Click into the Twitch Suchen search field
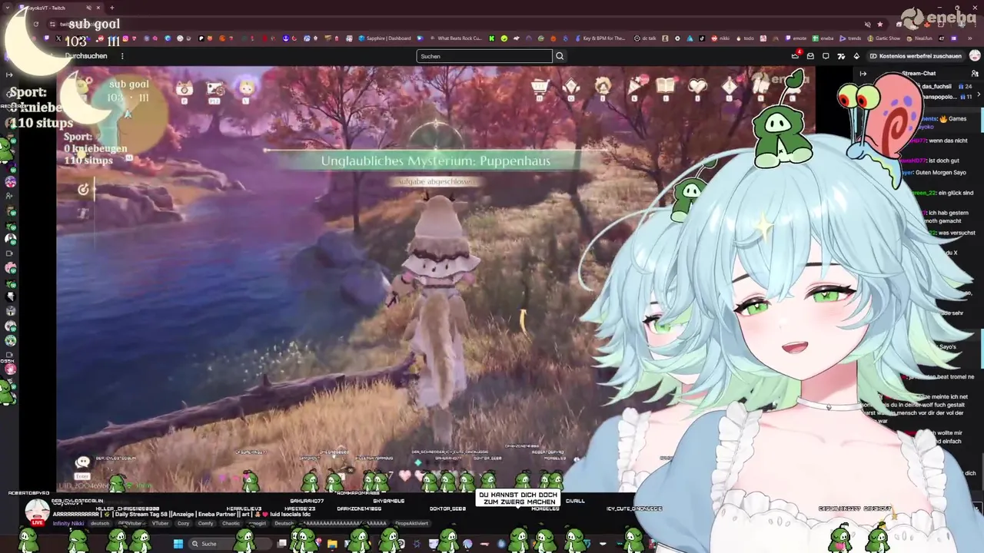 click(484, 56)
